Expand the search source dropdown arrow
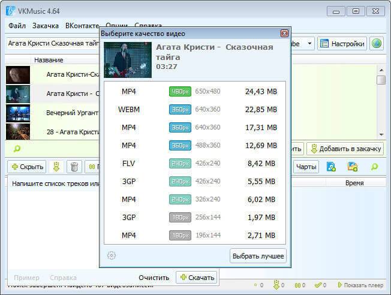Screen dimensions: 391x295 tap(309, 44)
